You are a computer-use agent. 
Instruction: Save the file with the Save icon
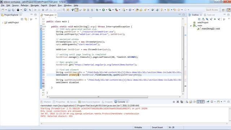pyautogui.click(x=9, y=10)
